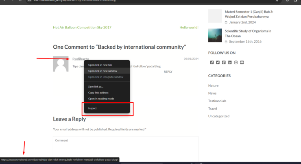The height and width of the screenshot is (164, 301).
Task: Open the Nature category
Action: point(213,86)
